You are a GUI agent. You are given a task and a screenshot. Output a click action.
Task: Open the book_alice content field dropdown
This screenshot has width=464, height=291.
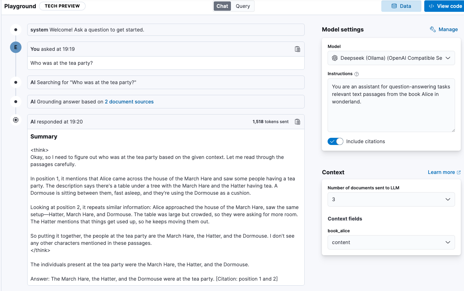391,242
